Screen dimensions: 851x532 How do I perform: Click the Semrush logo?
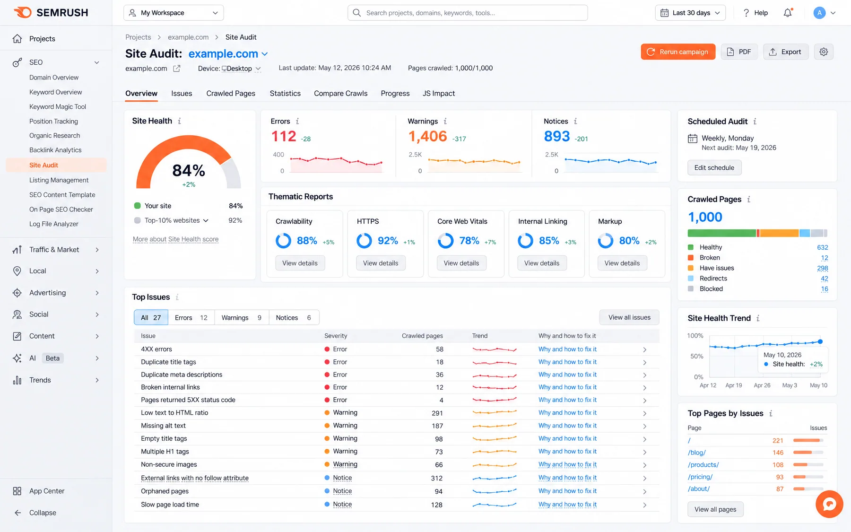click(x=51, y=13)
